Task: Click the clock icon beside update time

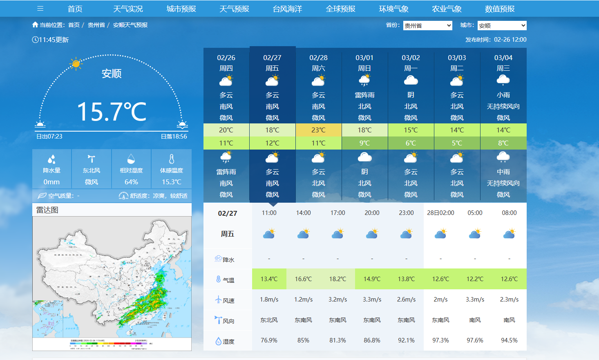Action: [35, 40]
